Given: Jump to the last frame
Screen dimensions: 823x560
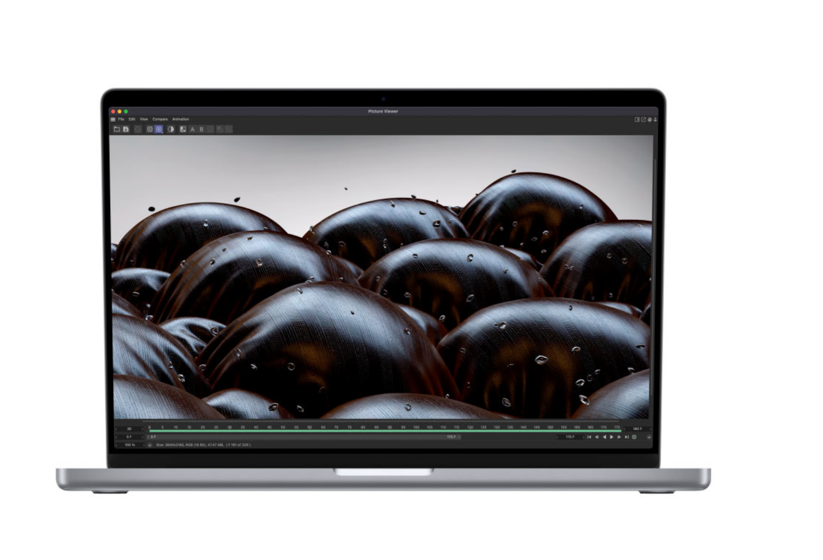Looking at the screenshot, I should (626, 437).
